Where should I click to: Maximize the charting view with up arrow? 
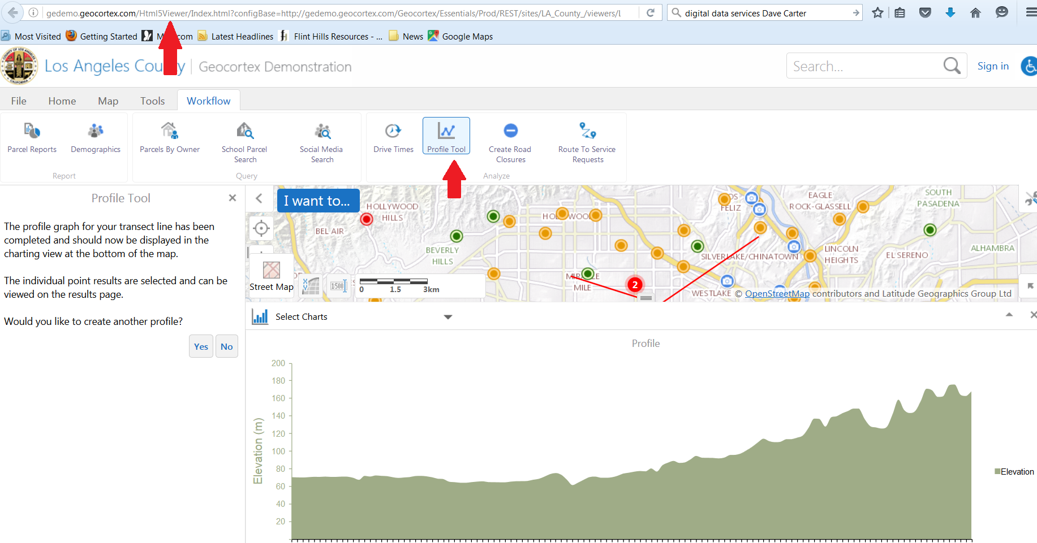click(x=1009, y=315)
